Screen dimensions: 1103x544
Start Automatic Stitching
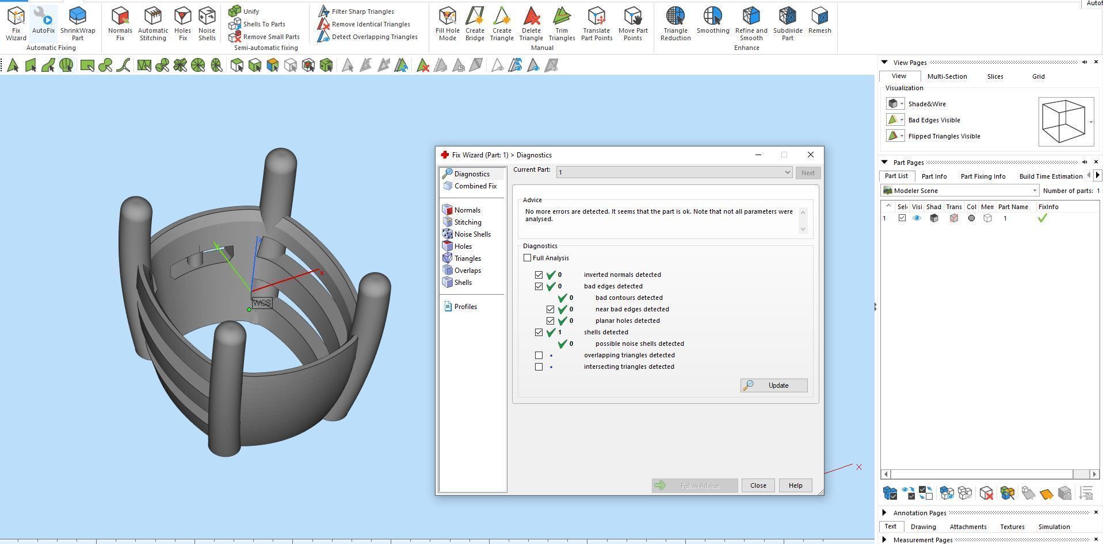pyautogui.click(x=153, y=24)
